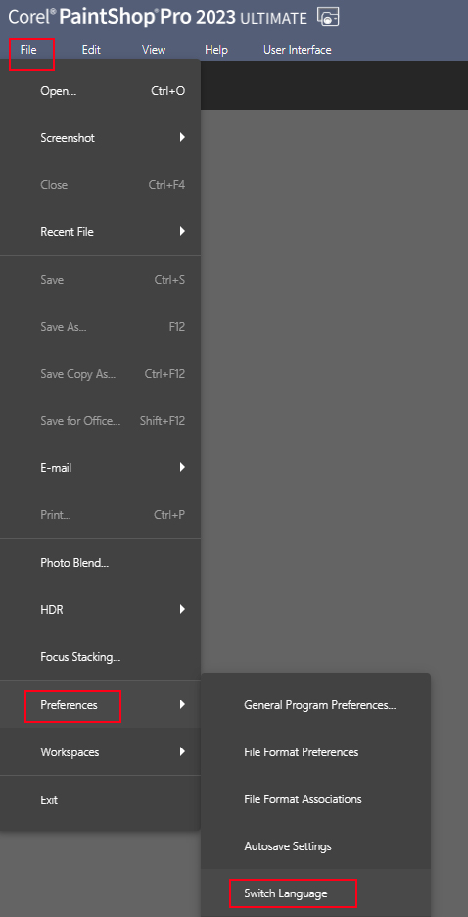
Task: Select Focus Stacking... menu entry
Action: click(x=101, y=658)
